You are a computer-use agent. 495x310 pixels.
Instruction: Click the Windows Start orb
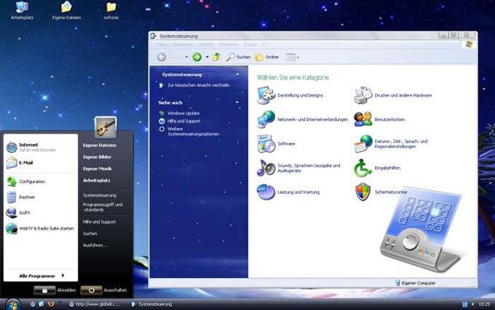13,304
